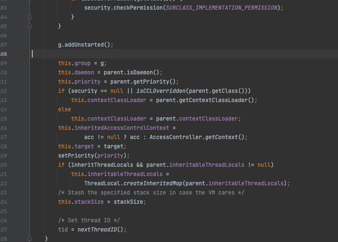Click the createInheritedMap method
Screen dimensions: 338x242
point(153,184)
